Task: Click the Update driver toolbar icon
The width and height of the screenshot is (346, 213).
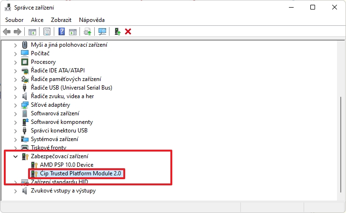Action: (x=88, y=31)
